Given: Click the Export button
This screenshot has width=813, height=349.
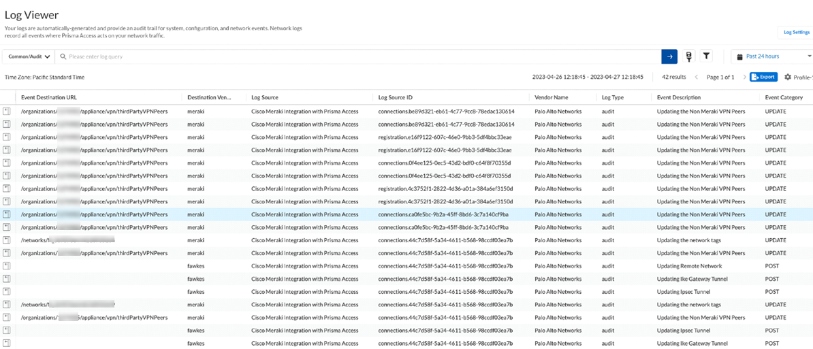Looking at the screenshot, I should coord(763,78).
